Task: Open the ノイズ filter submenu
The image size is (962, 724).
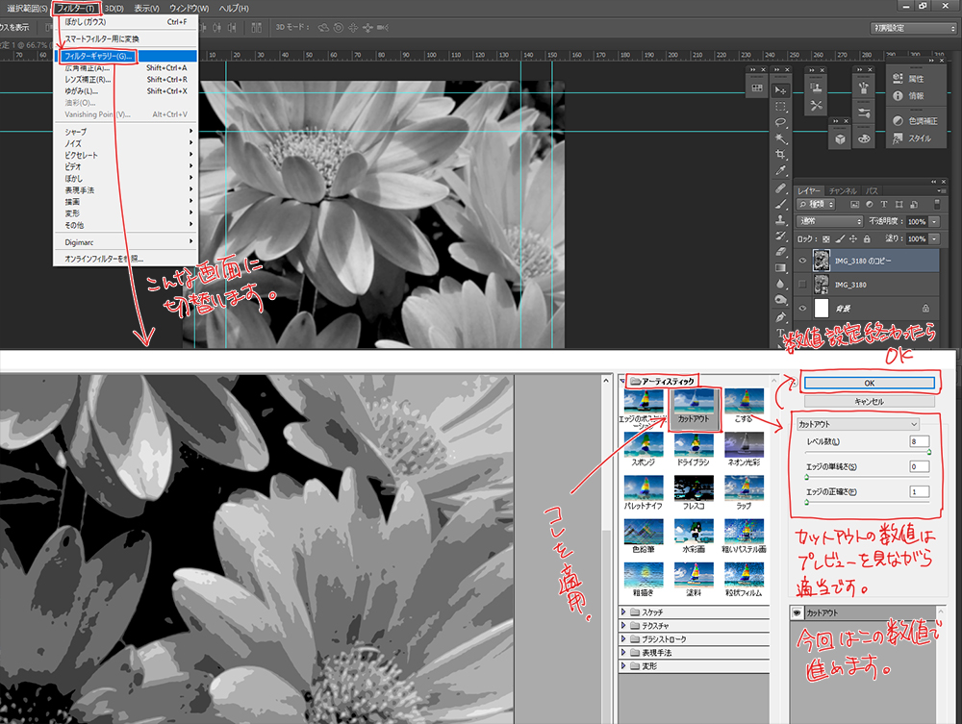Action: point(126,143)
